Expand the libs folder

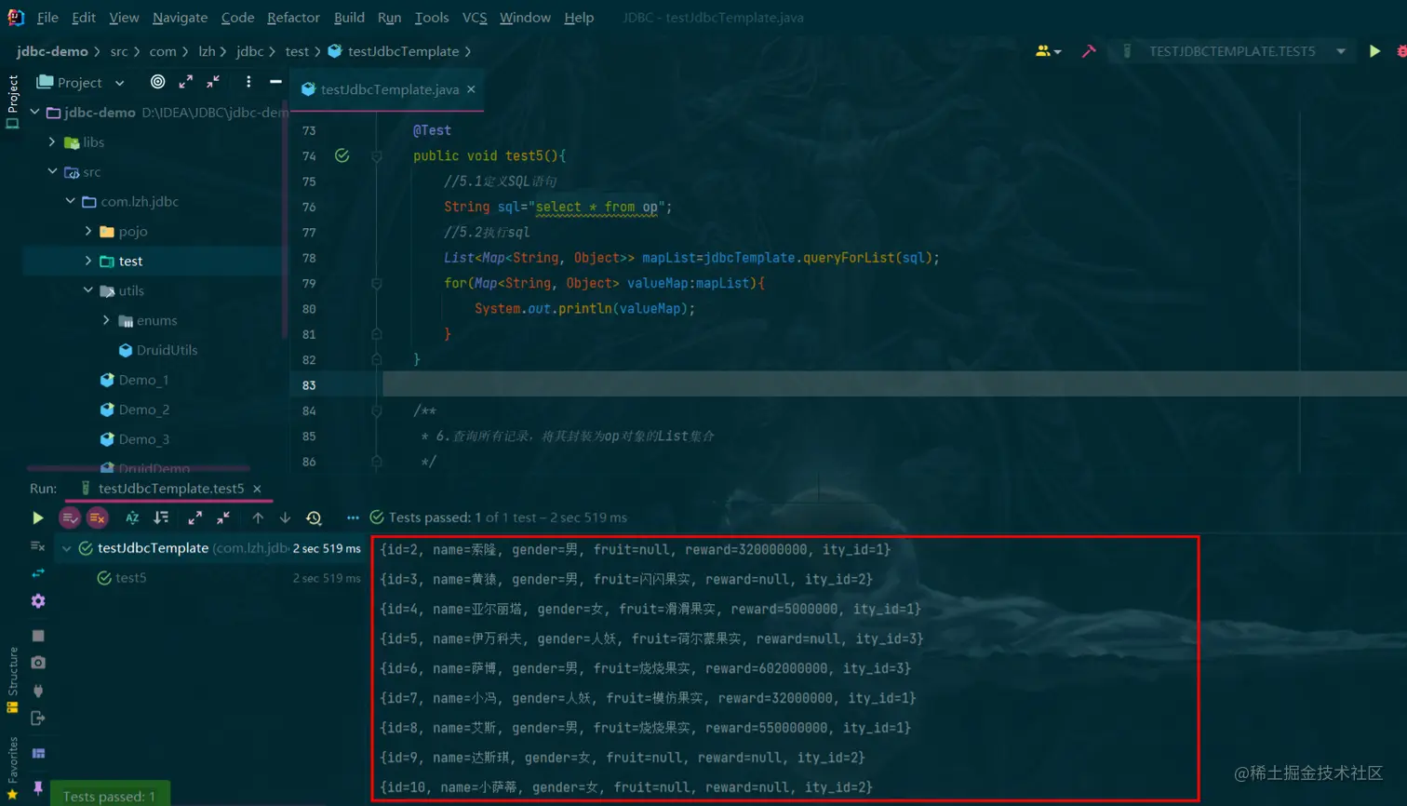52,141
